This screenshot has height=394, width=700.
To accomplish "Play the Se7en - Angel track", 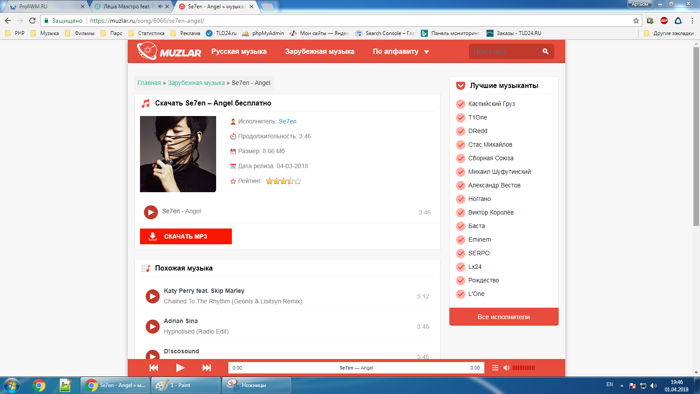I will pos(150,212).
